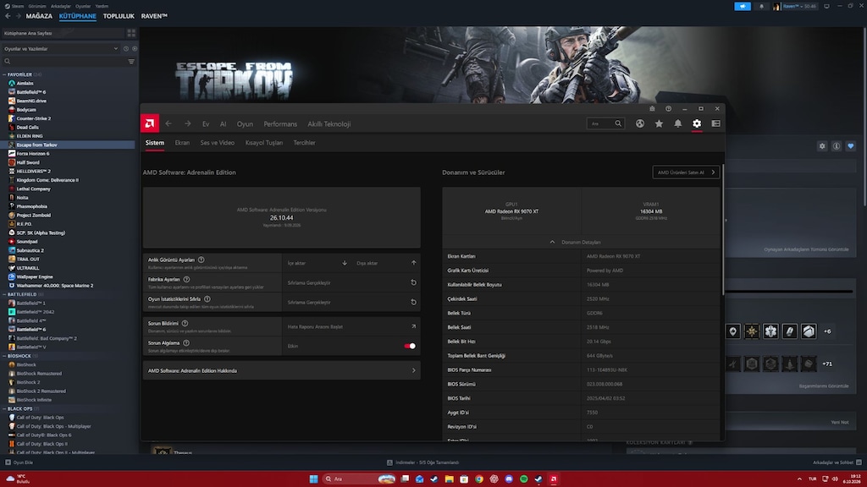
Task: Toggle the AMD sidebar panel icon
Action: click(x=716, y=123)
